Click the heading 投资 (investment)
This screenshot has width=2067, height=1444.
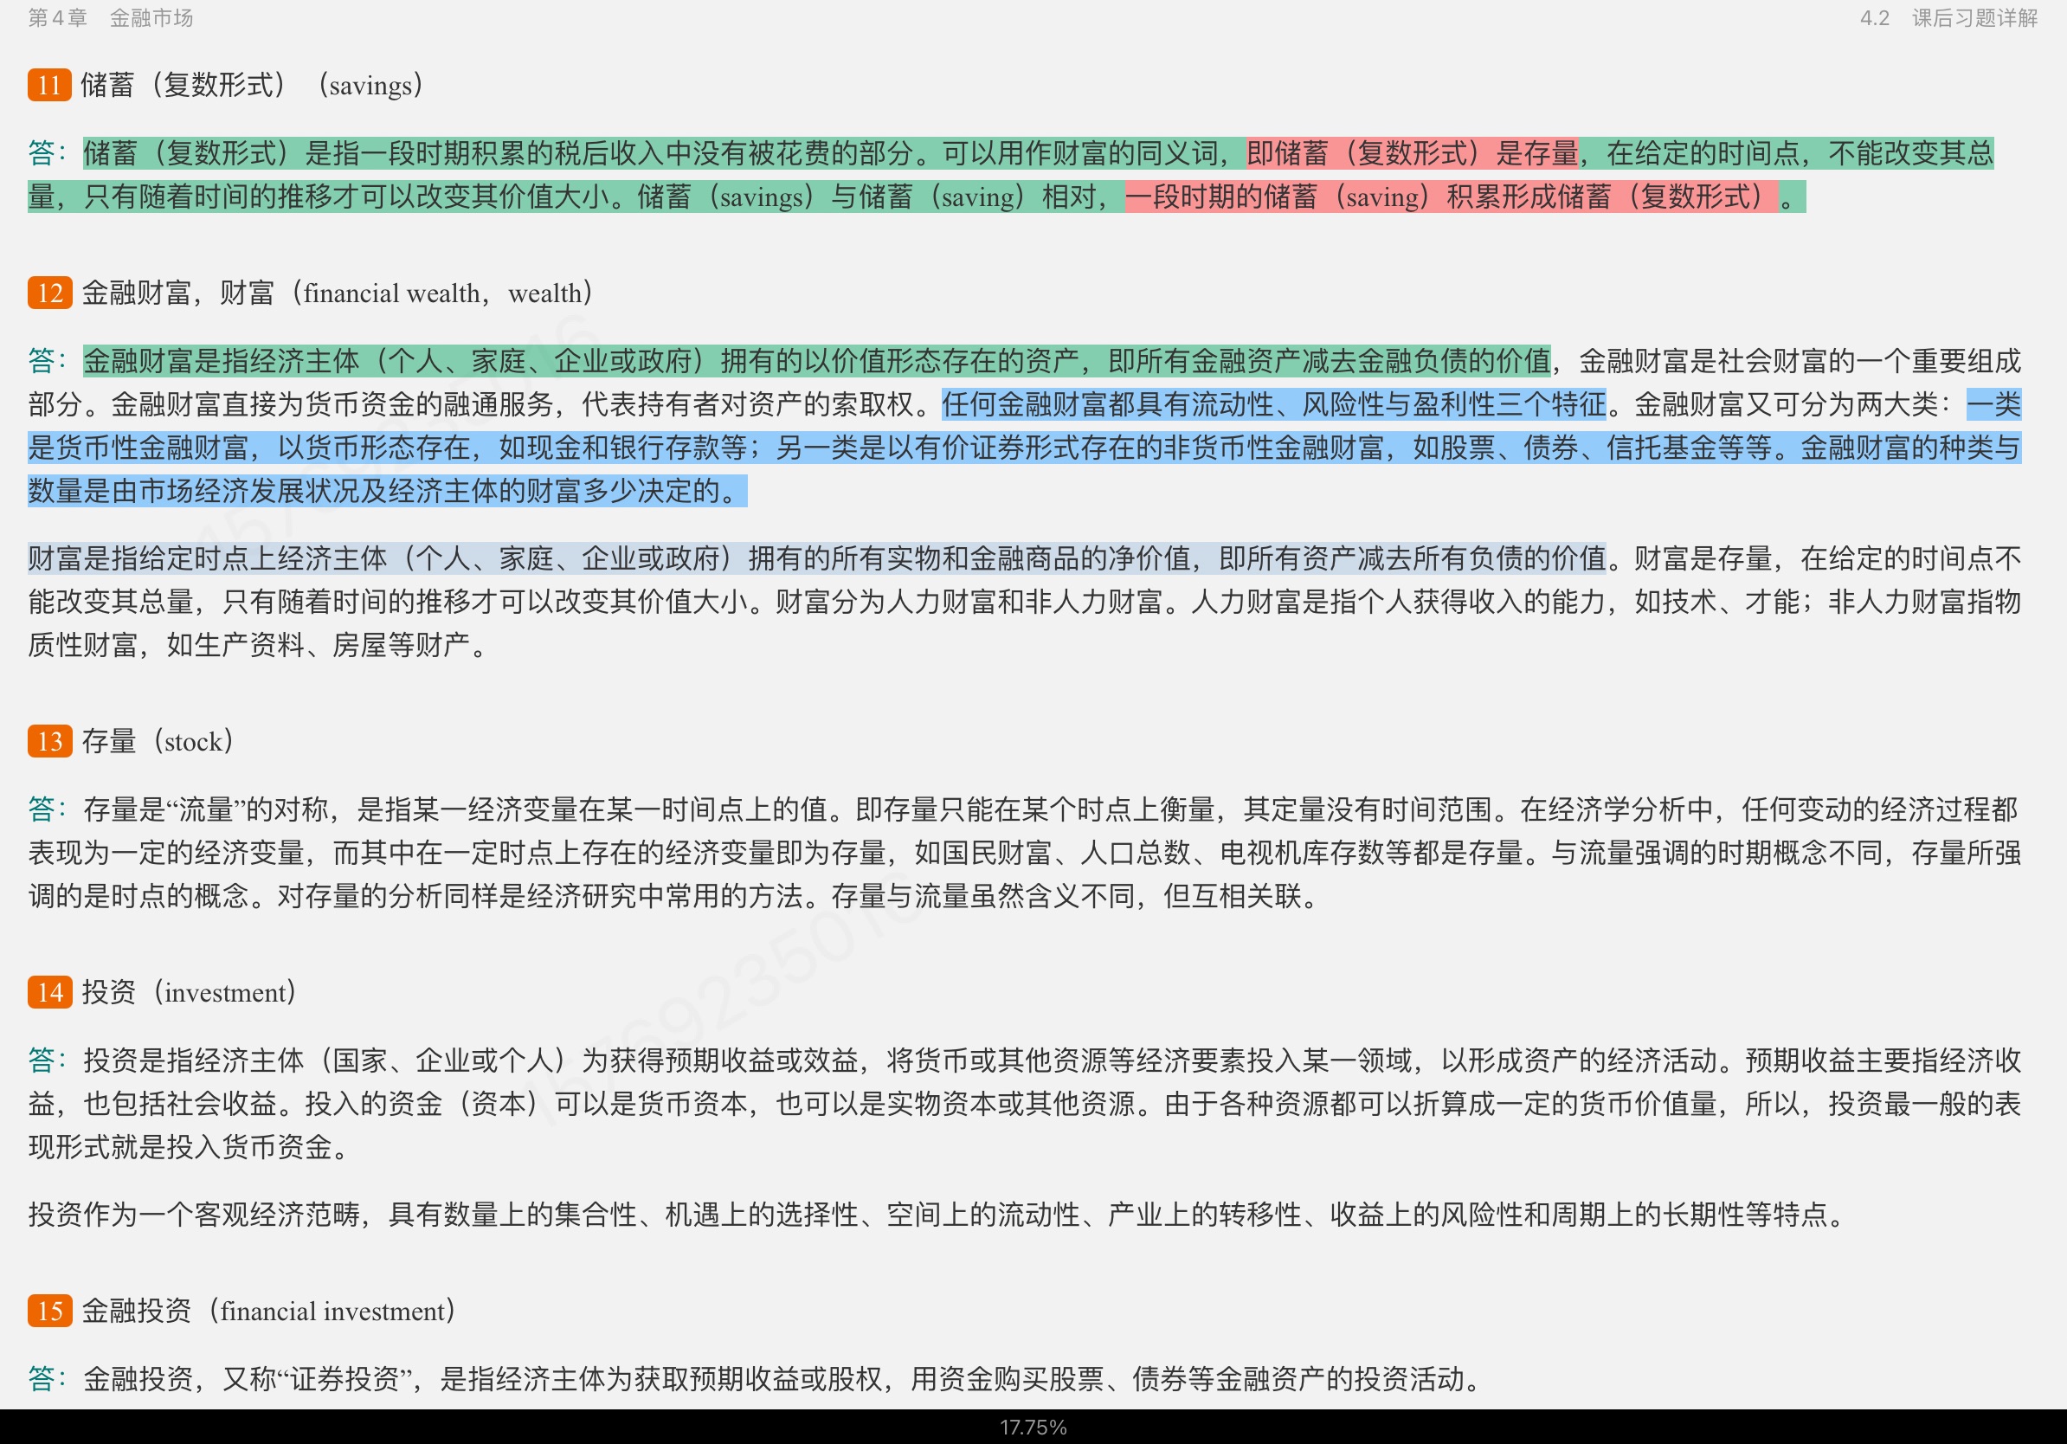(x=189, y=992)
